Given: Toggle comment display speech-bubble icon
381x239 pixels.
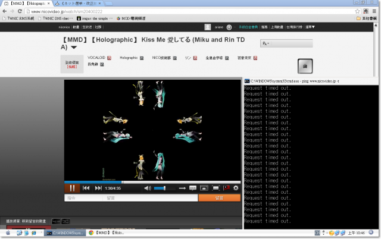Looking at the screenshot, I should tap(193, 188).
